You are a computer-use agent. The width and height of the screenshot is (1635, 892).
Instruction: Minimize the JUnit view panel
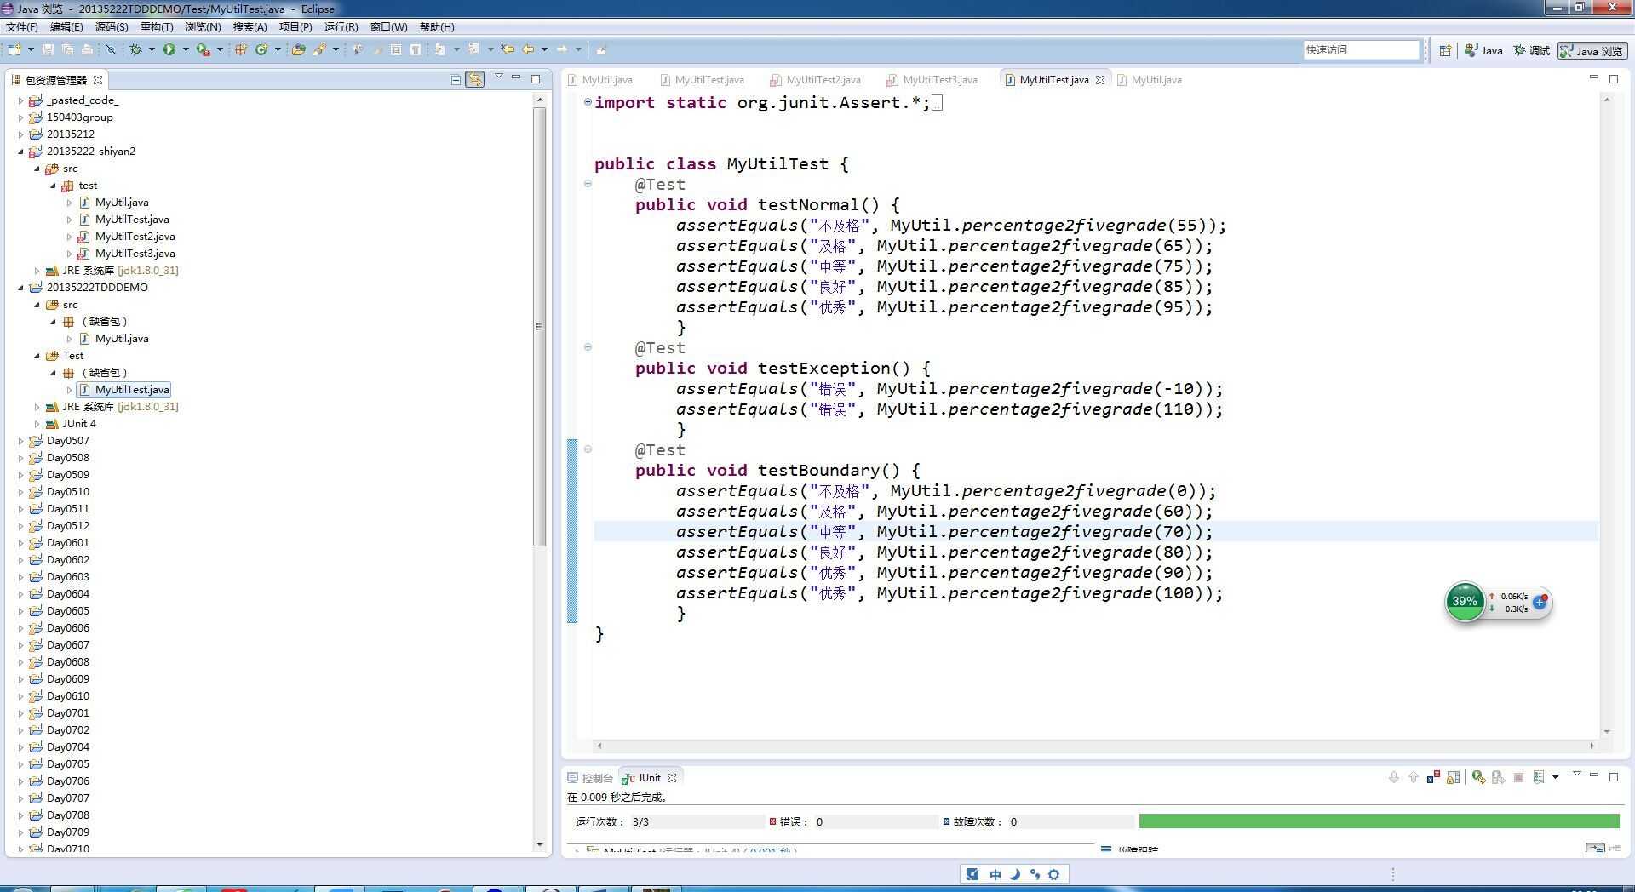[x=1594, y=775]
